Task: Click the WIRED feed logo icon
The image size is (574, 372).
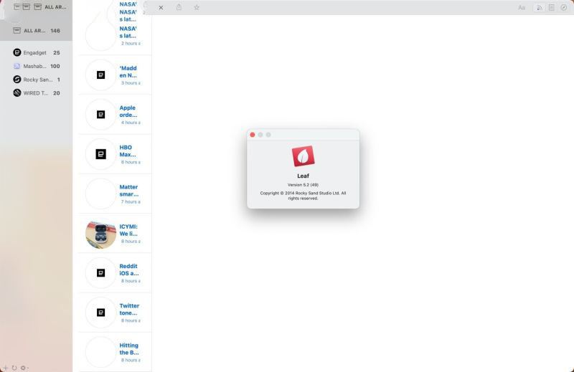Action: pyautogui.click(x=17, y=93)
